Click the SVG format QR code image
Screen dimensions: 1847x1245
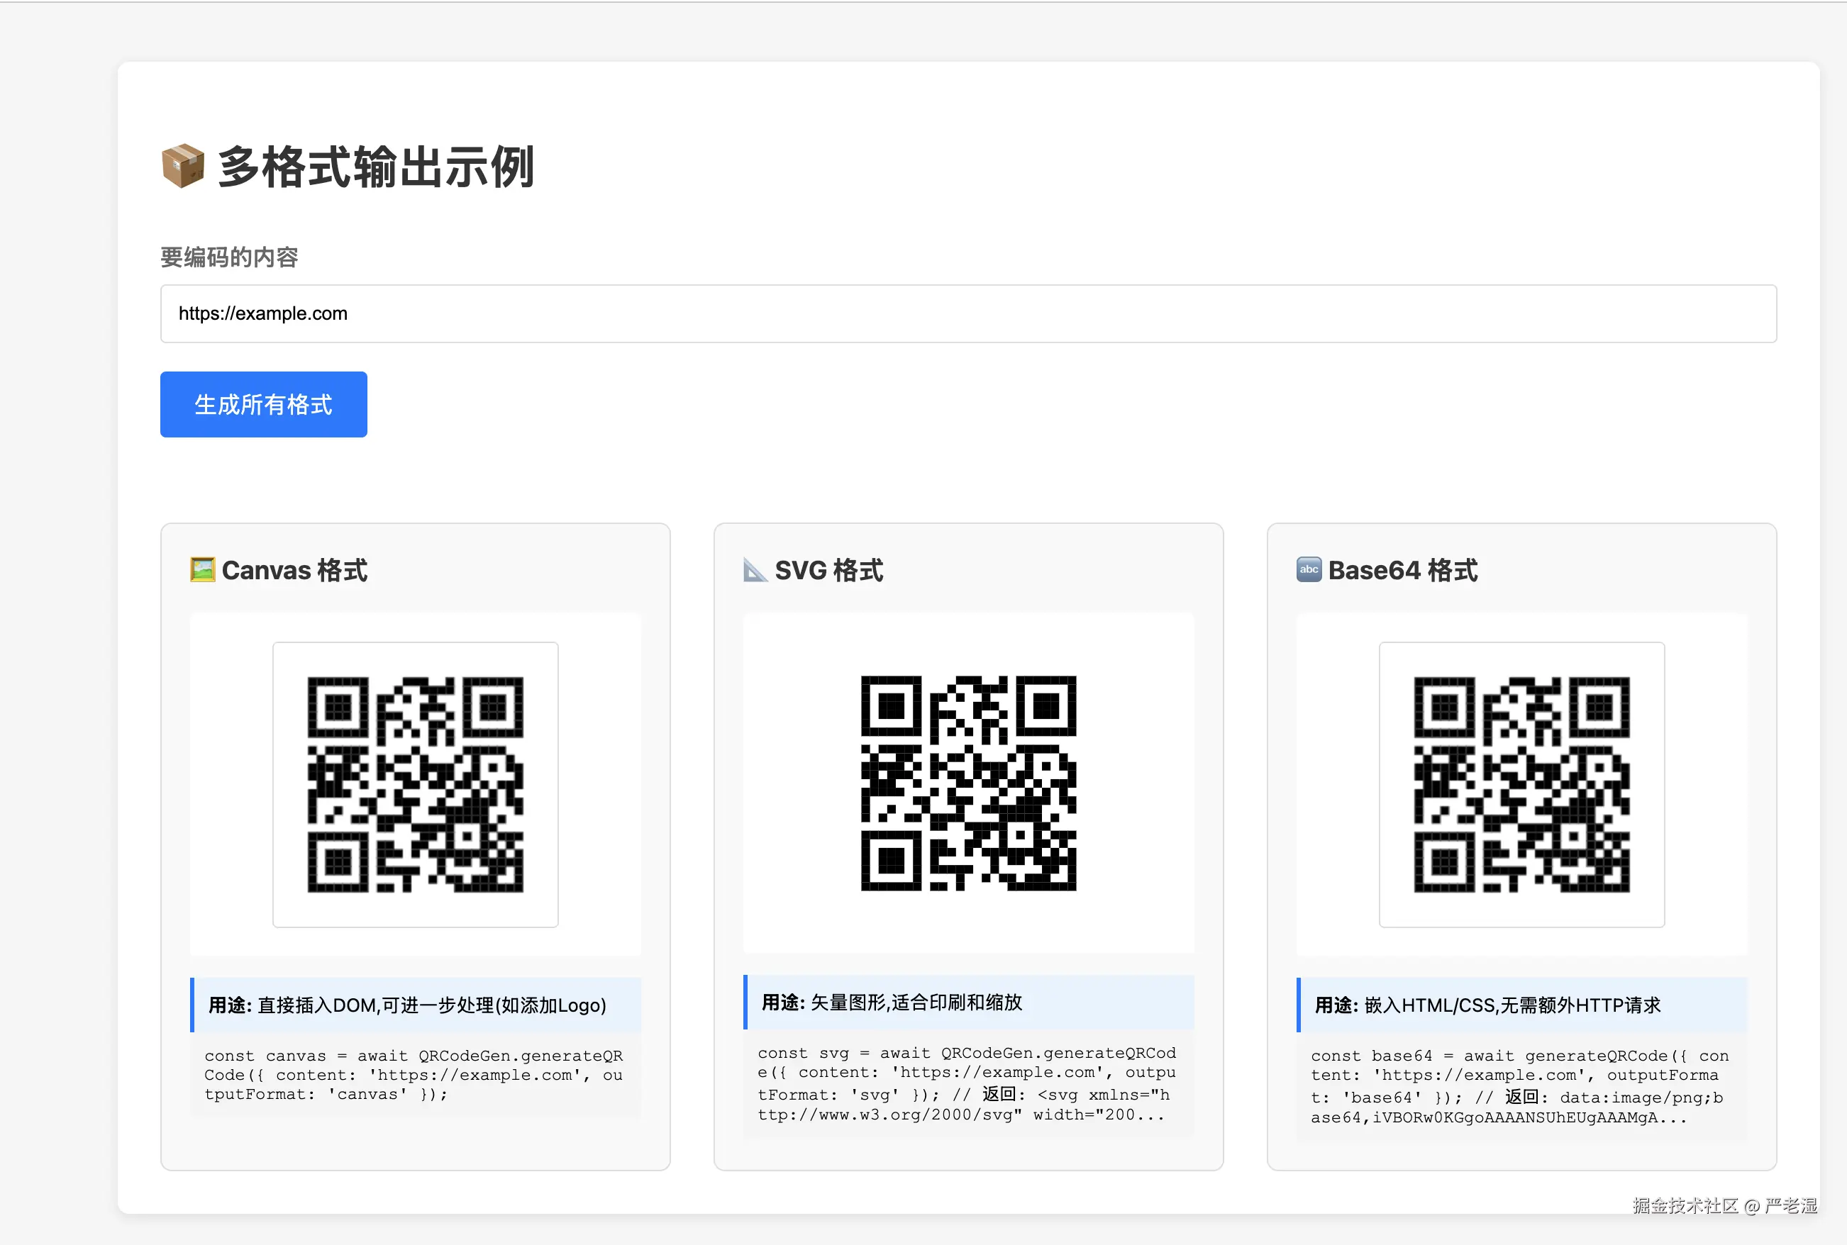pyautogui.click(x=967, y=783)
